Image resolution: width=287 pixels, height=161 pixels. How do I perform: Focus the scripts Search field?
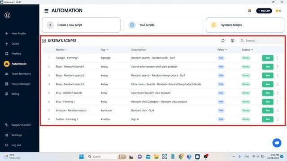[x=262, y=41]
